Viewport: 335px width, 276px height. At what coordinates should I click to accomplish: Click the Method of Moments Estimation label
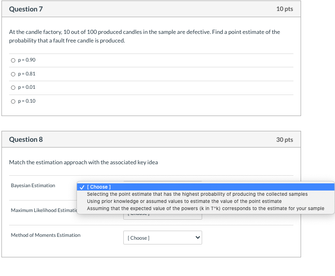tap(45, 235)
